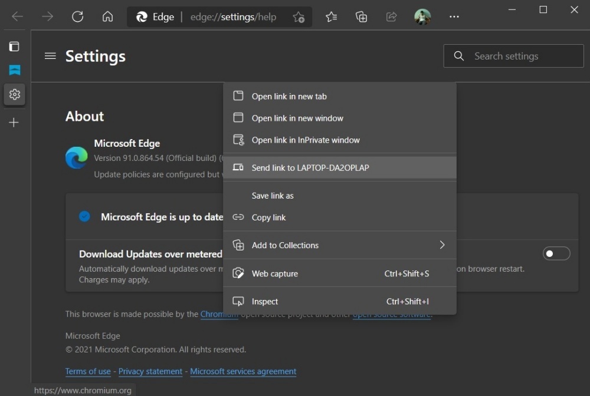
Task: Open the Favorites toolbar panel
Action: pos(331,18)
